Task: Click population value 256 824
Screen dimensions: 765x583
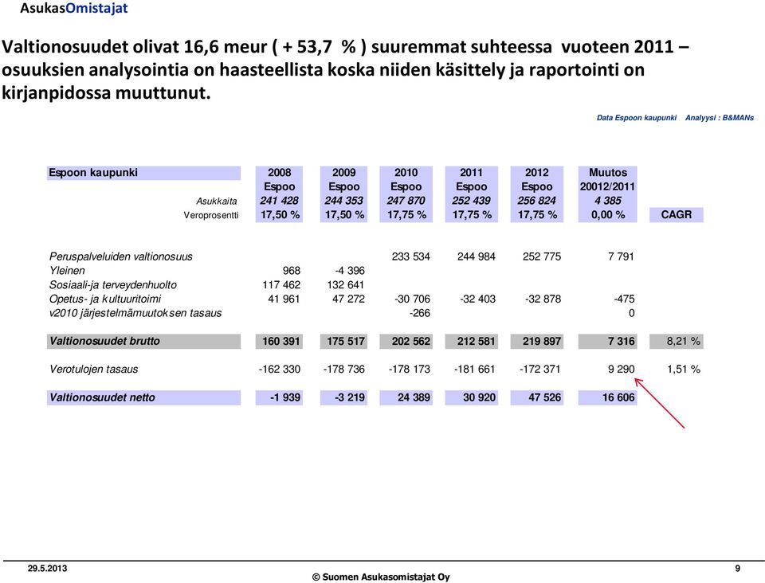Action: pos(536,201)
